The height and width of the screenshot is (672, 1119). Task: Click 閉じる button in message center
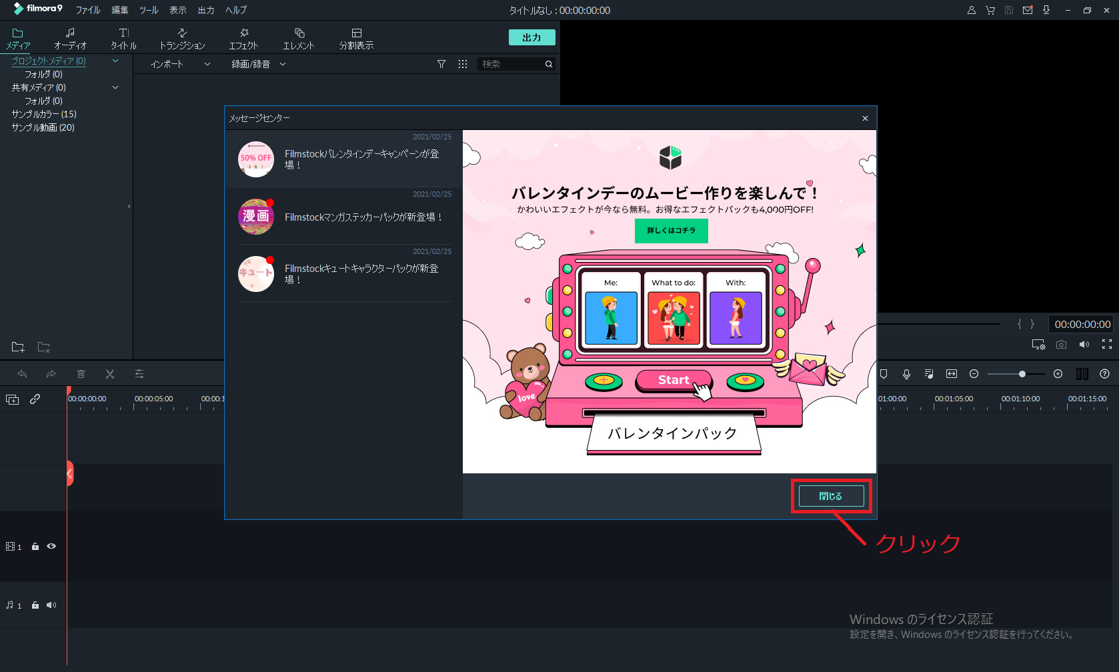831,496
